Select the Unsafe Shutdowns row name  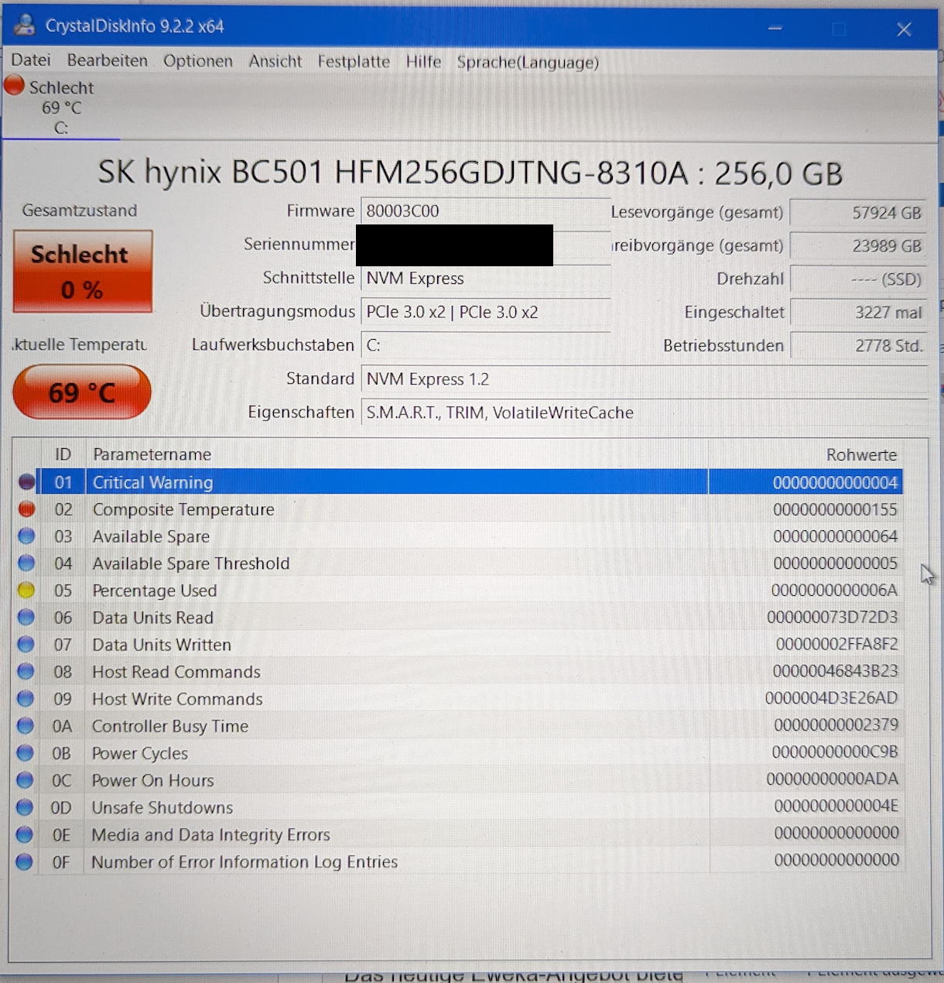click(162, 807)
